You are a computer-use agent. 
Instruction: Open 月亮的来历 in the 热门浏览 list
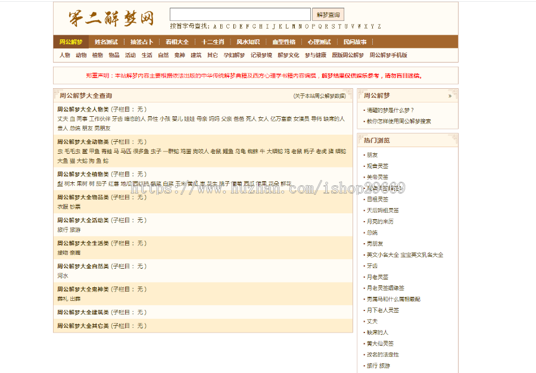[x=380, y=222]
